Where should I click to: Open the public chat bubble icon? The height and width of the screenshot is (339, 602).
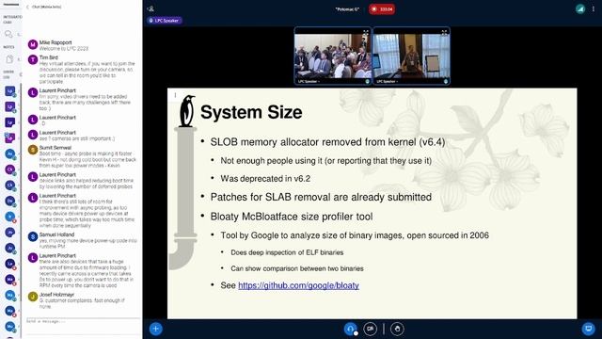(x=8, y=34)
